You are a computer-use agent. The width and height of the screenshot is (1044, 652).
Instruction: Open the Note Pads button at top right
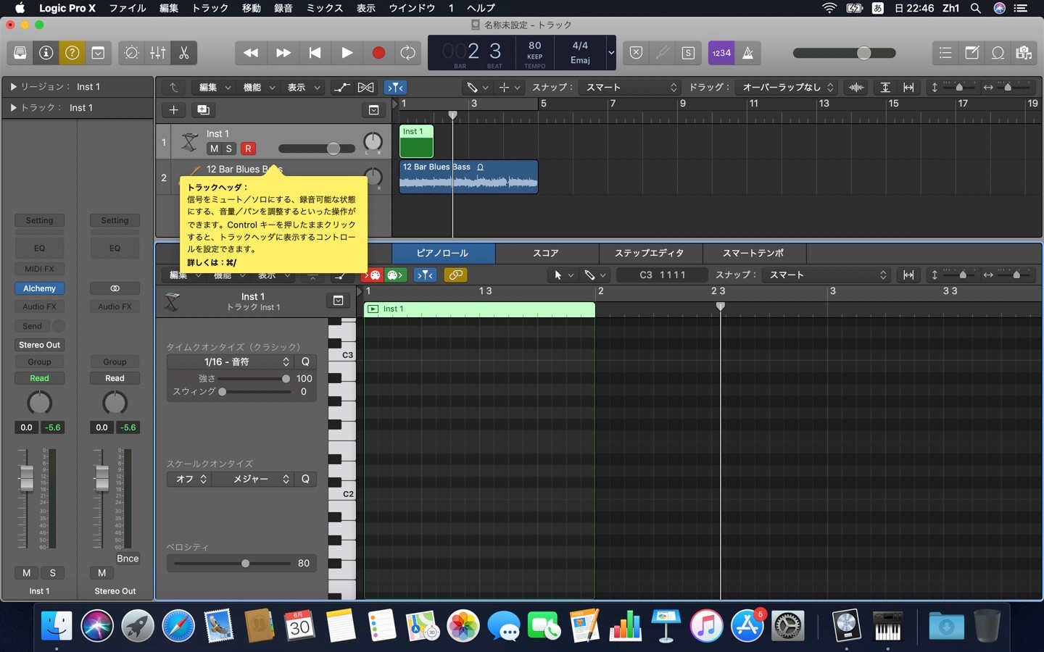tap(971, 53)
